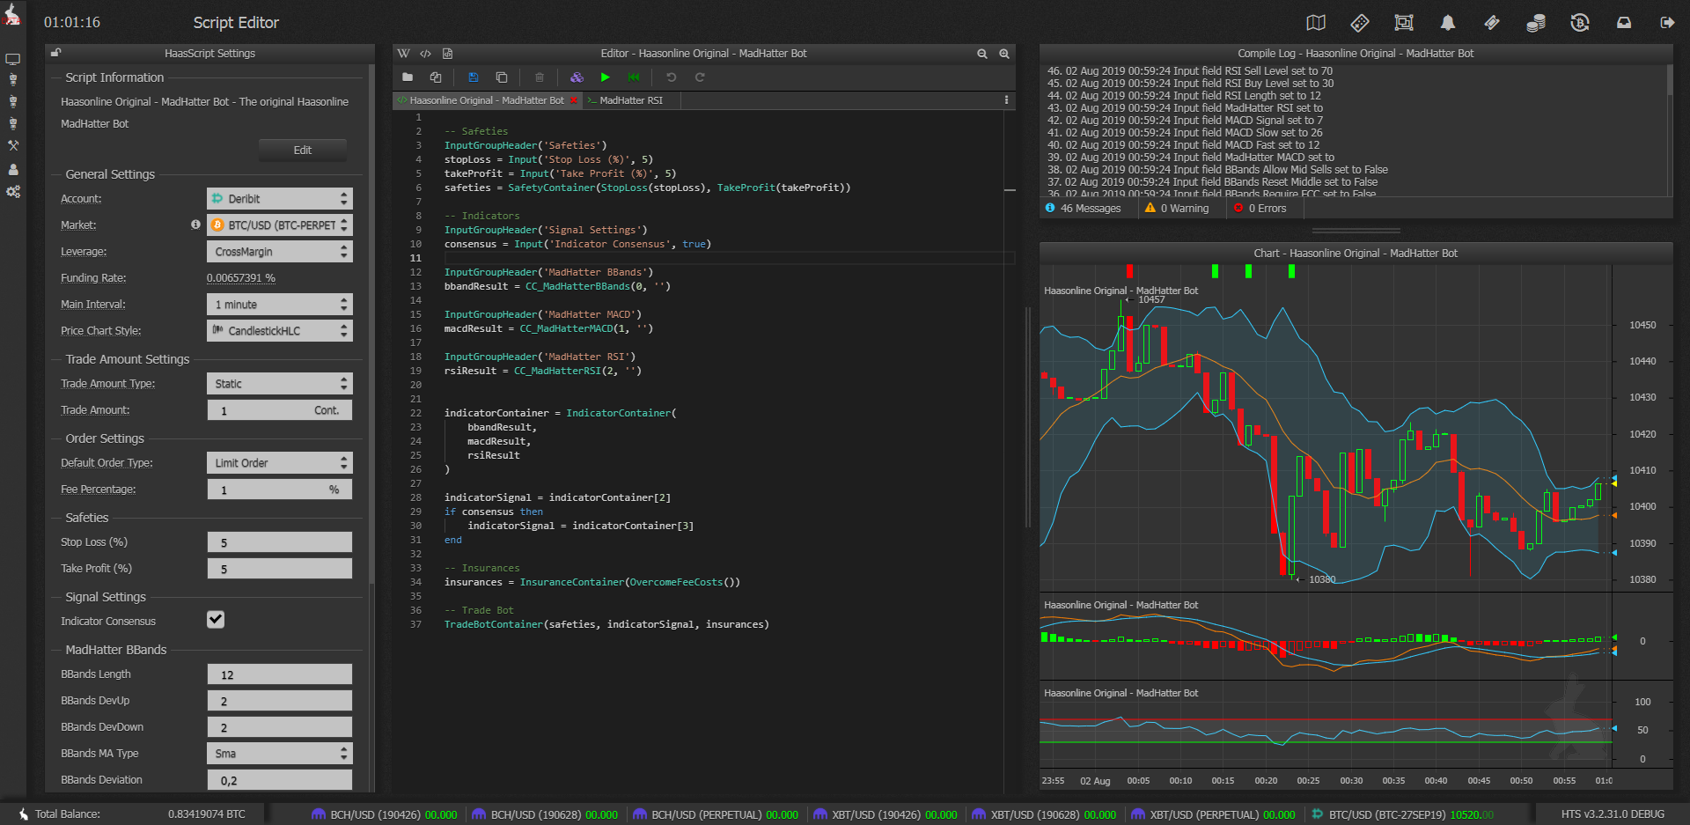Image resolution: width=1690 pixels, height=825 pixels.
Task: Zoom in the editor text
Action: [1004, 54]
